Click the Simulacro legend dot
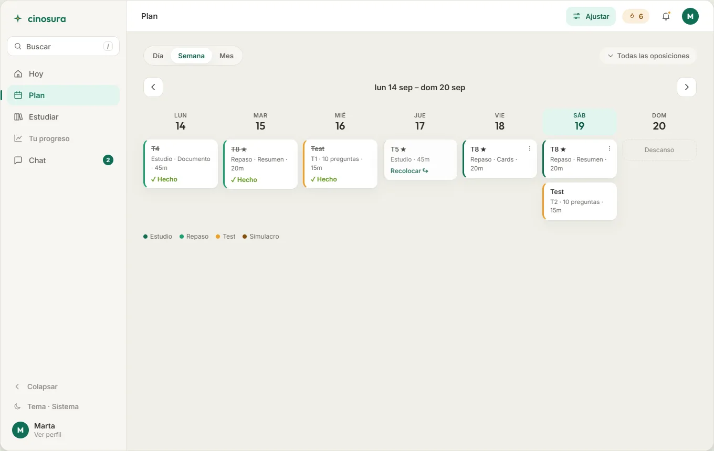This screenshot has width=714, height=451. click(245, 237)
